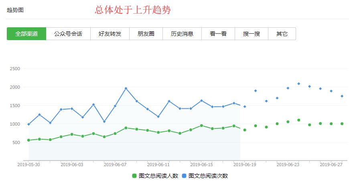Click the 其它 channel tab
Image resolution: width=349 pixels, height=183 pixels.
[282, 34]
